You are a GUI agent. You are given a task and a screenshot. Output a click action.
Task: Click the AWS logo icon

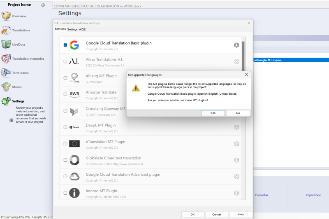coord(74,94)
